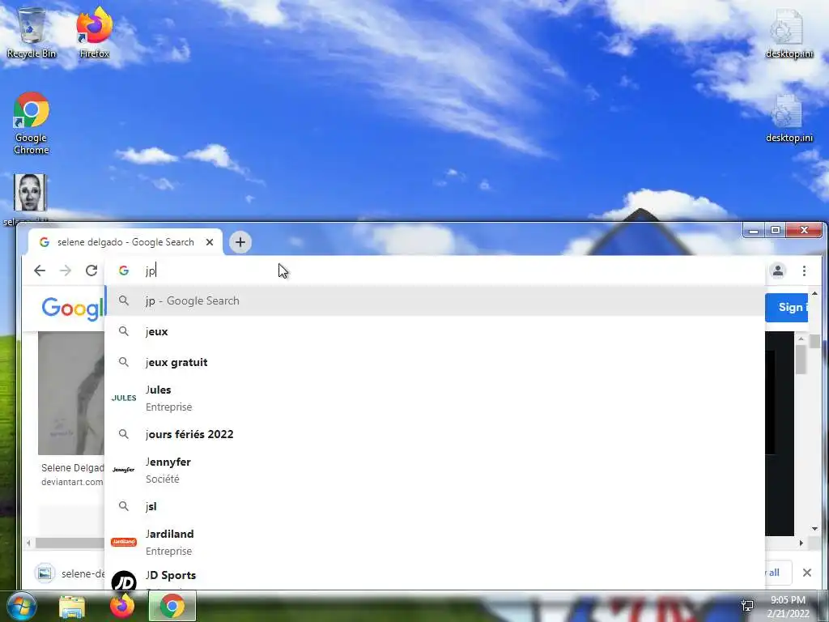Screen dimensions: 829x622
Task: Click the magnifier icon beside 'jeux'
Action: [x=124, y=331]
